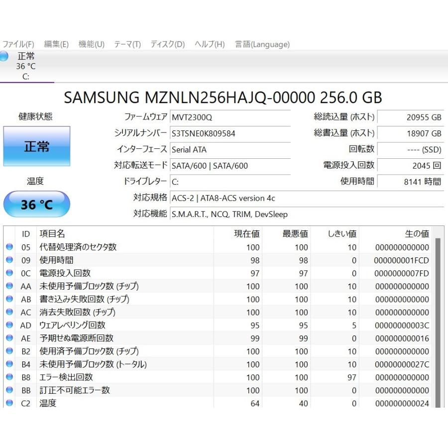Click the drive letter field C:
448x448 pixels.
tap(230, 182)
